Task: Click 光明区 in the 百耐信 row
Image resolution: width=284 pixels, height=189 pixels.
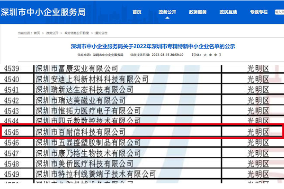Action: coord(258,132)
